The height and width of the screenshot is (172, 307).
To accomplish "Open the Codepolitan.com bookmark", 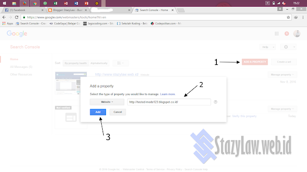I will pyautogui.click(x=166, y=23).
